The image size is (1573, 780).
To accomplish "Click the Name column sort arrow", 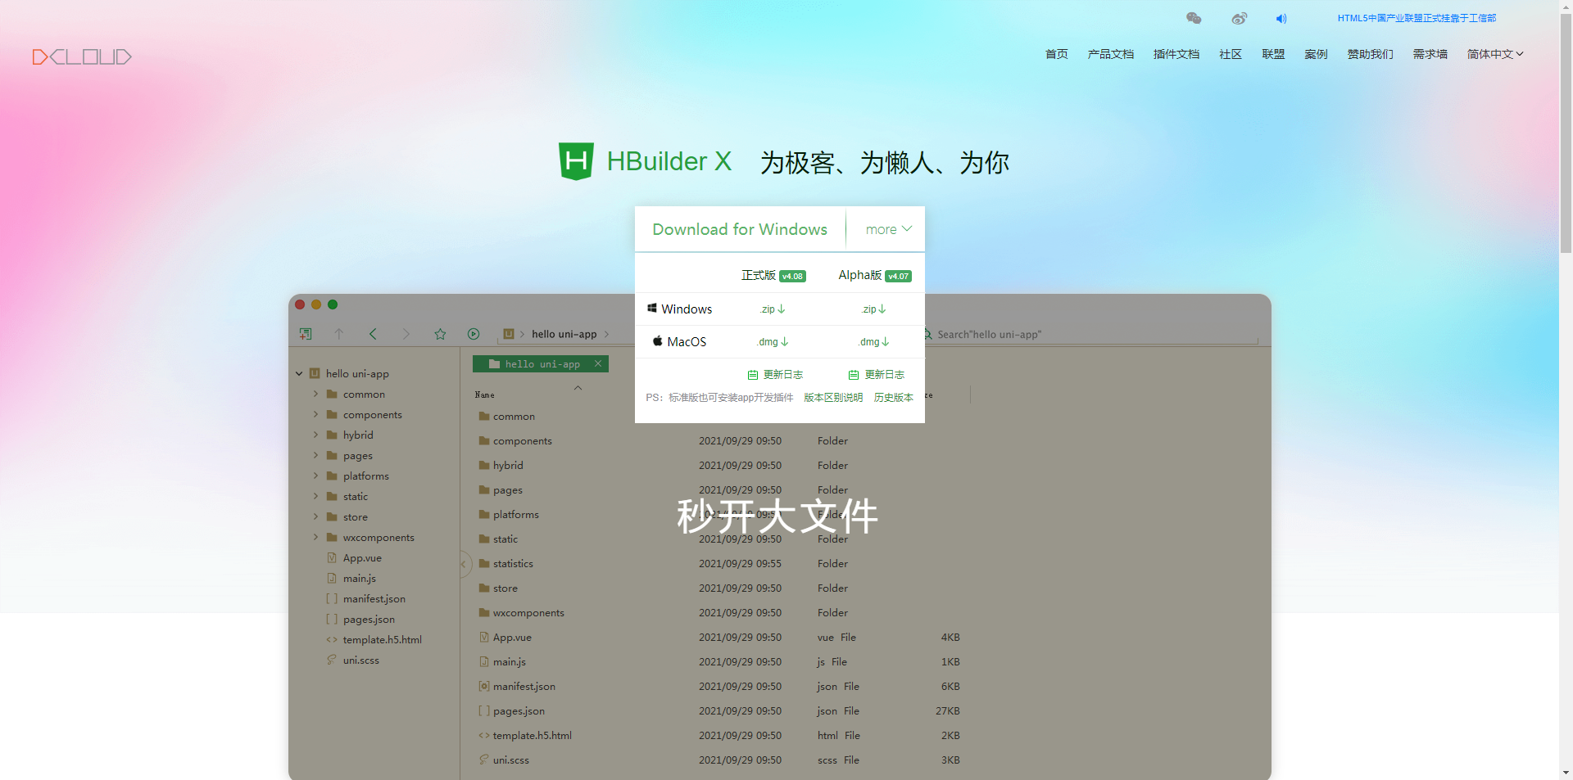I will point(578,388).
